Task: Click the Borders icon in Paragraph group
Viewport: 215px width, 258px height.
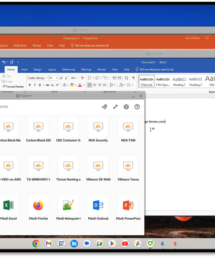Action: coord(129,85)
